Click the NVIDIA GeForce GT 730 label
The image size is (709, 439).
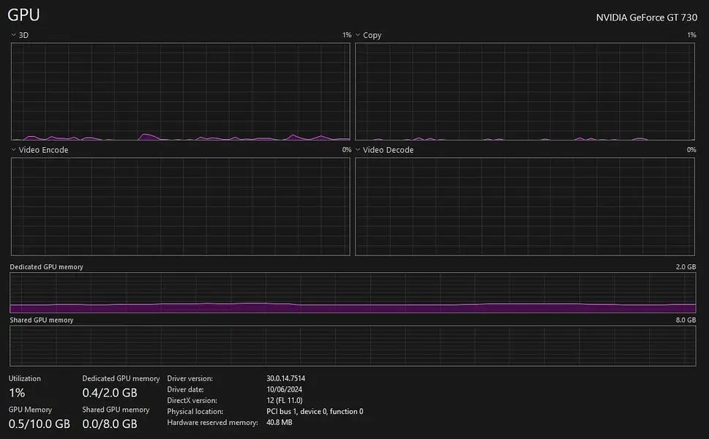646,18
